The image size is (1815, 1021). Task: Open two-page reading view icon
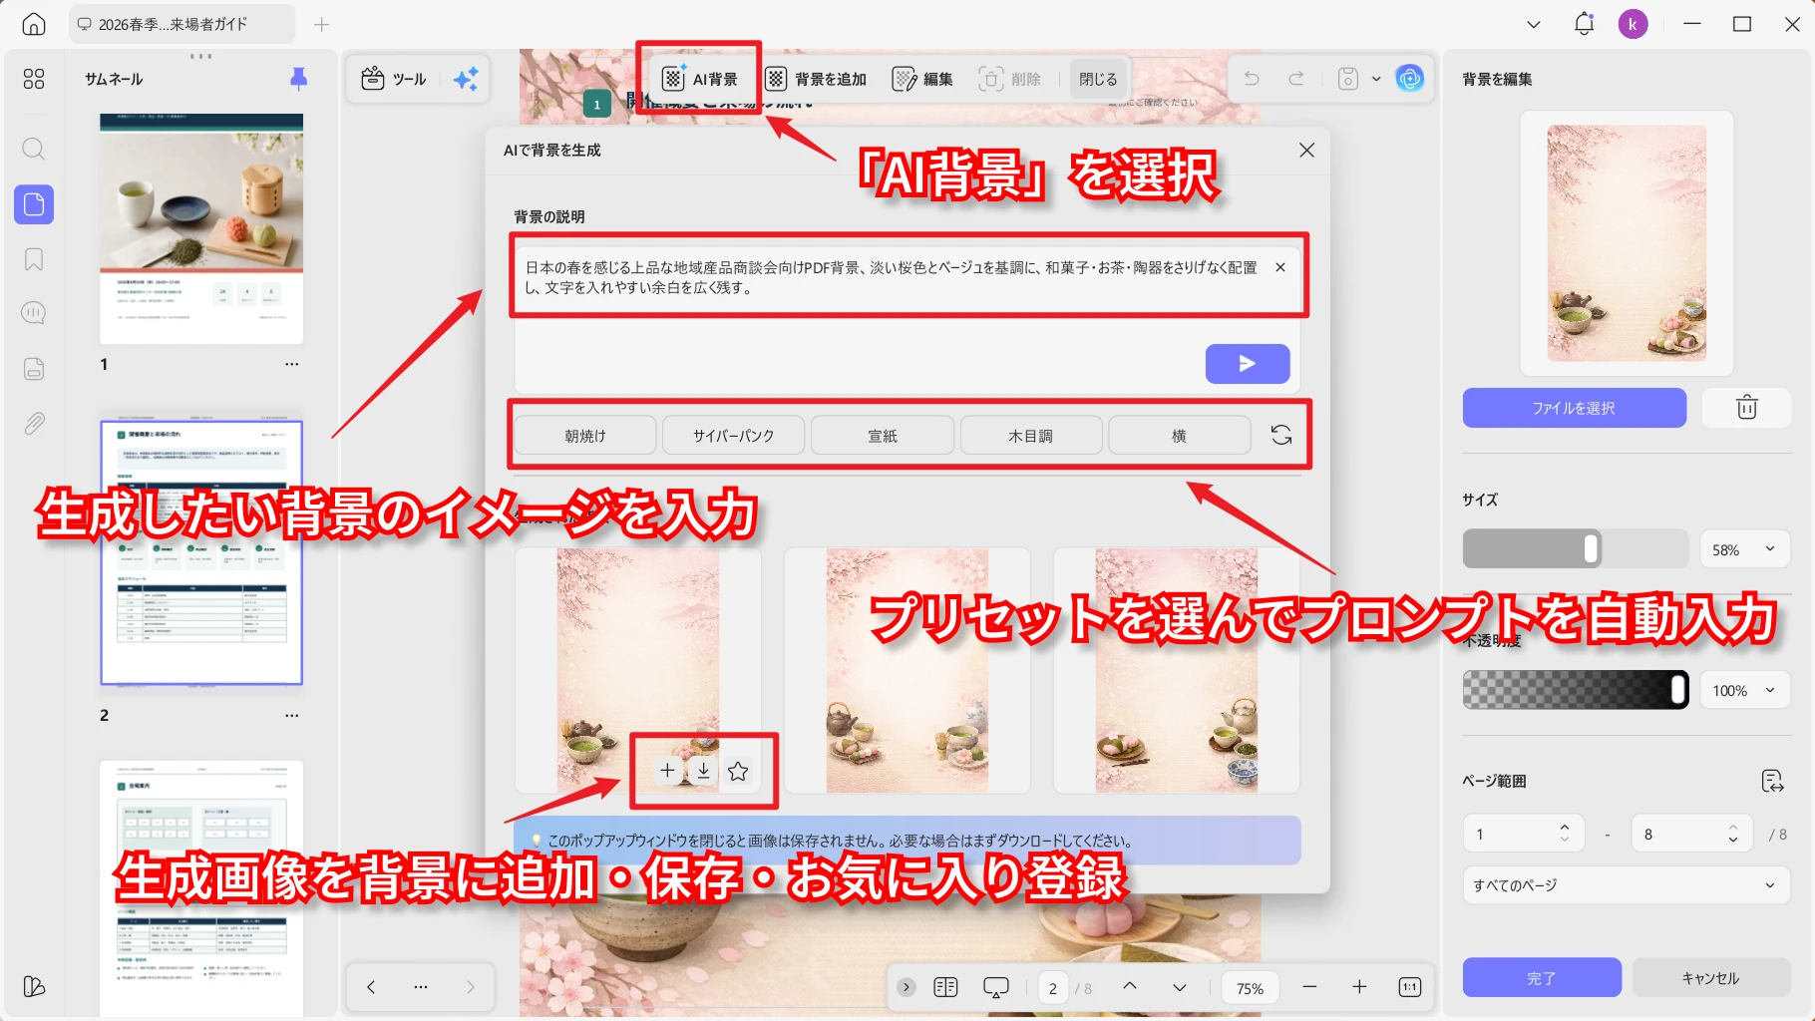(x=945, y=987)
